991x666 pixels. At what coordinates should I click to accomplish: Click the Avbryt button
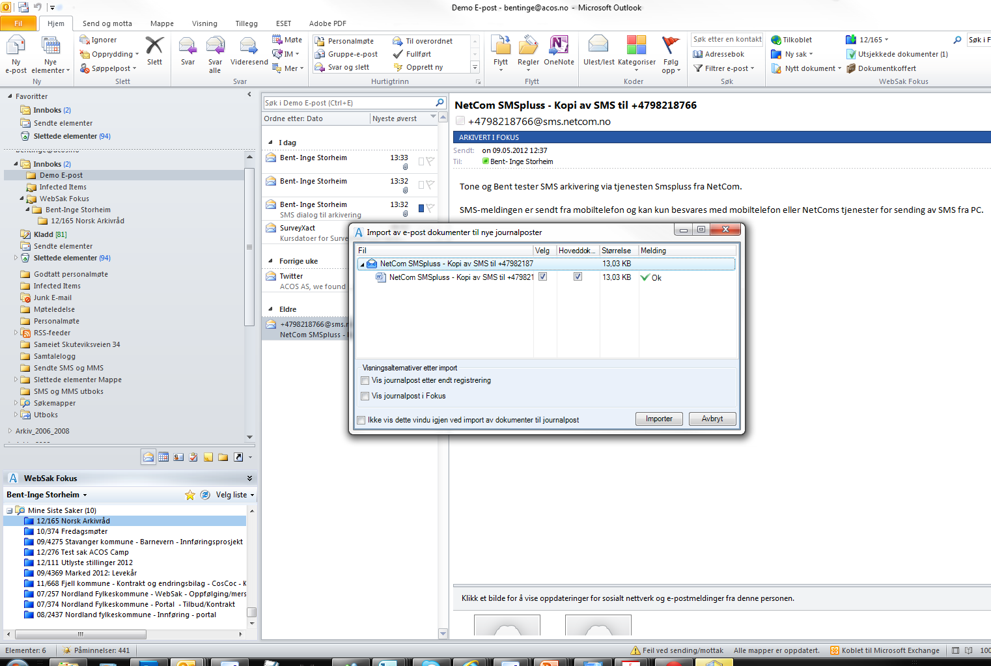point(712,419)
